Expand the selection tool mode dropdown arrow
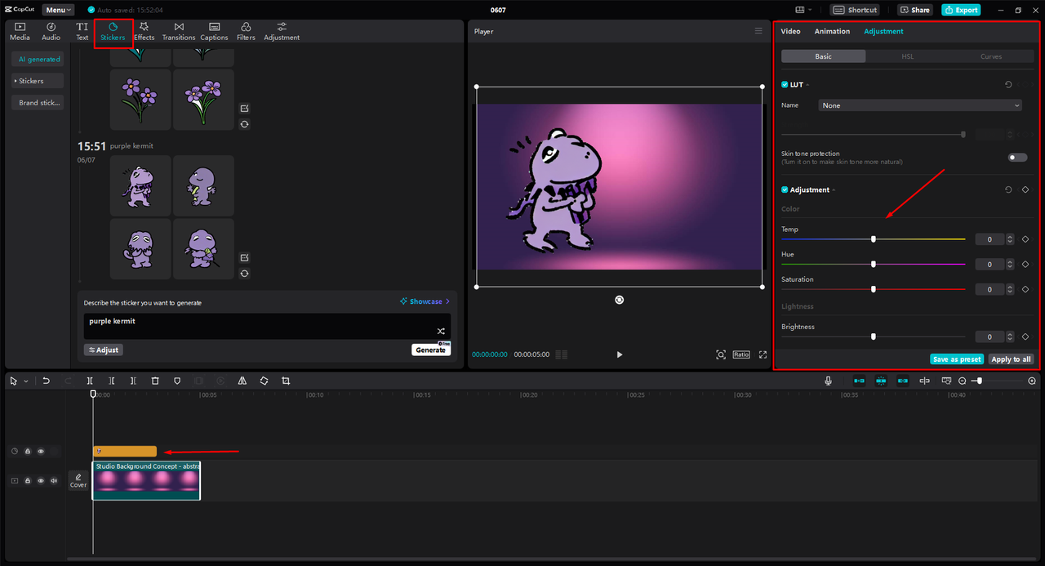This screenshot has width=1045, height=566. (25, 381)
